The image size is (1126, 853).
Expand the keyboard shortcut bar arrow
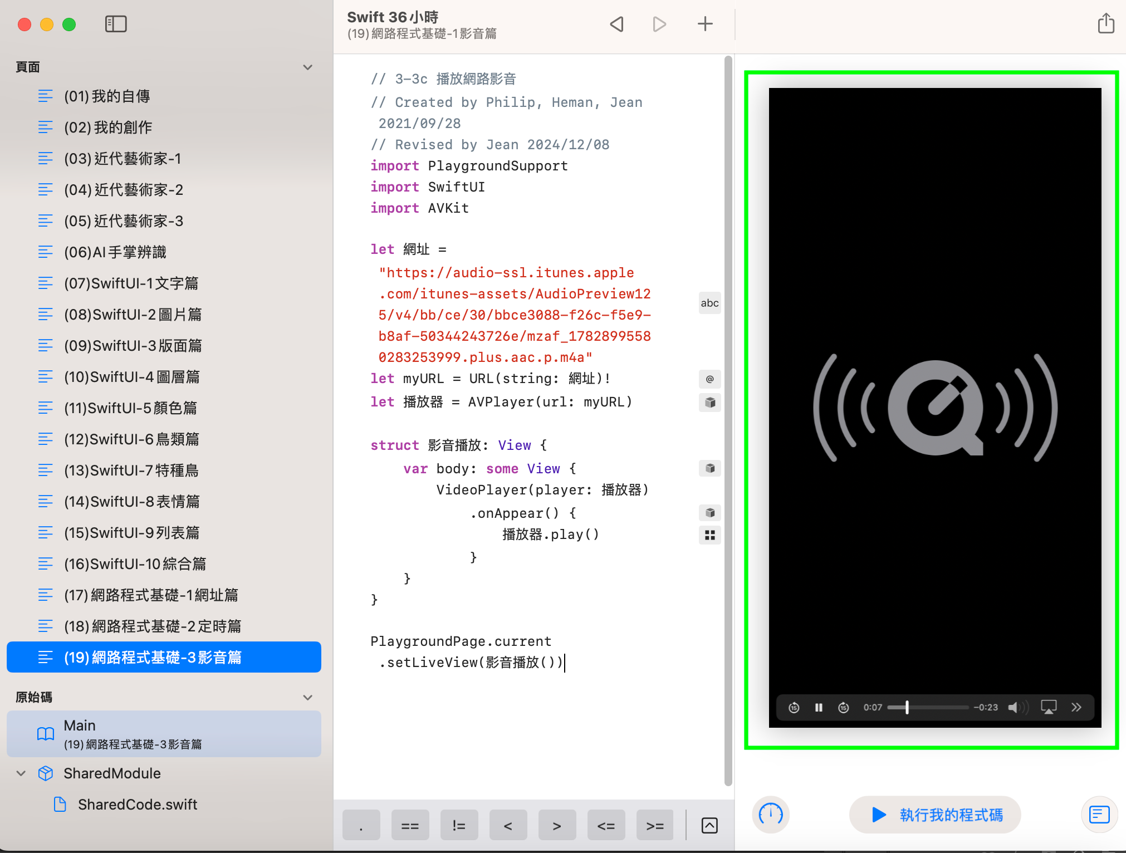pos(709,826)
